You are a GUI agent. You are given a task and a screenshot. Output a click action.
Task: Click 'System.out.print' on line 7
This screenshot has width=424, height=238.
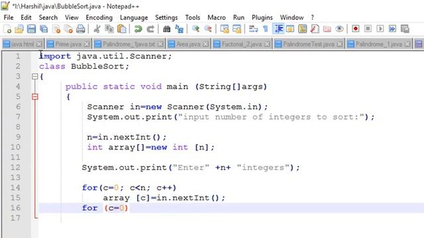(x=130, y=117)
